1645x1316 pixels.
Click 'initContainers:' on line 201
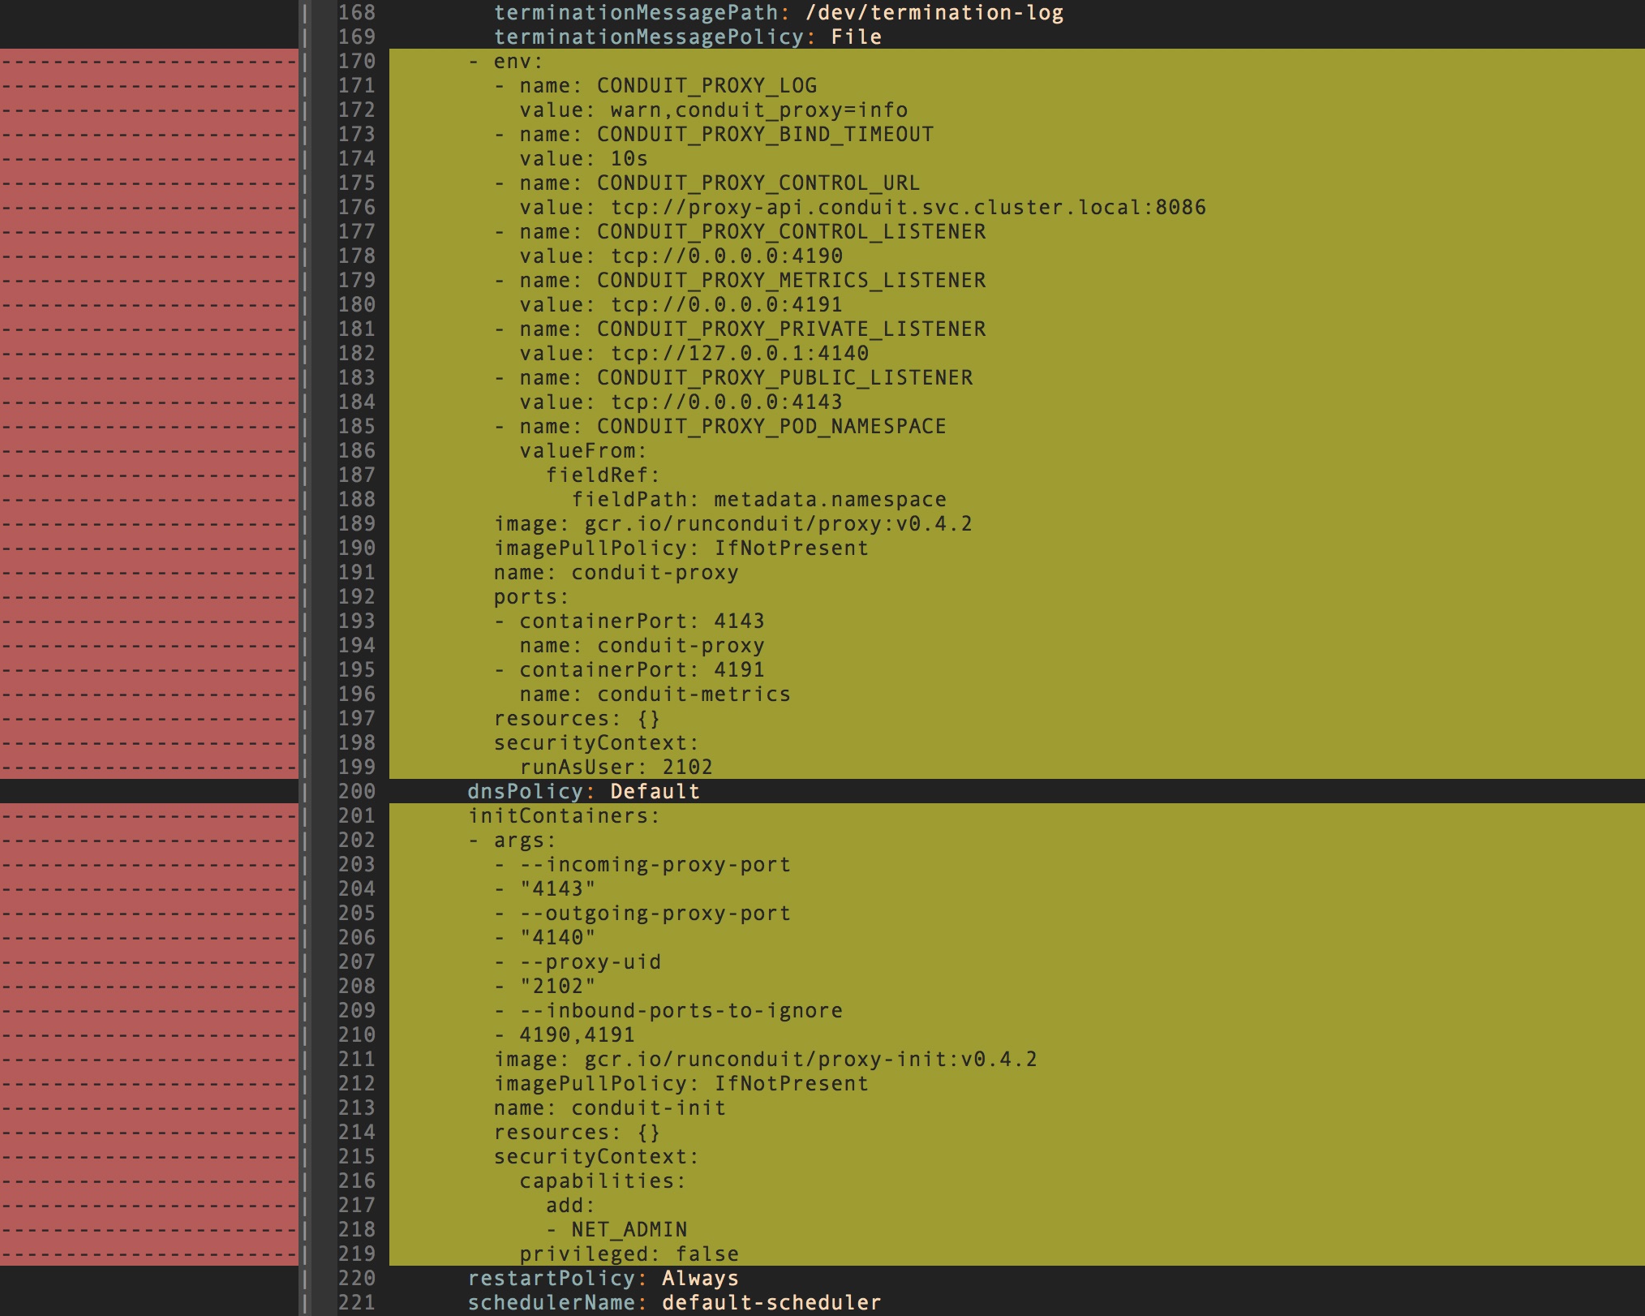[565, 816]
